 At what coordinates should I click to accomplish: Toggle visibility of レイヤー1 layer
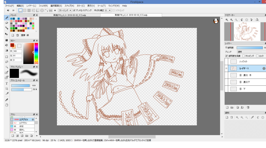pyautogui.click(x=226, y=68)
